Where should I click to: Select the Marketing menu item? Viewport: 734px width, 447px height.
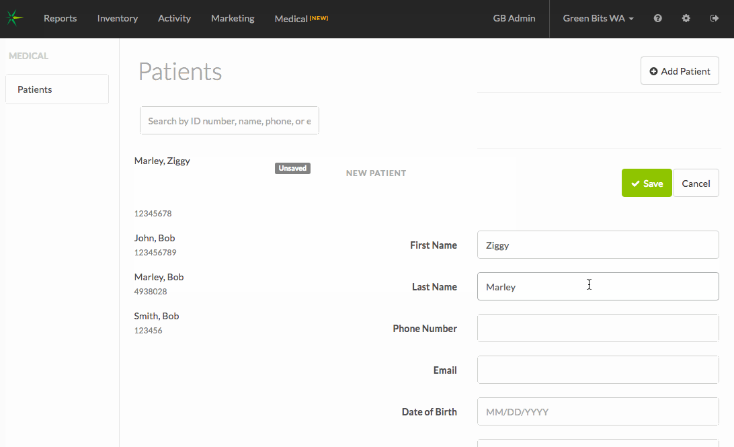(x=233, y=19)
